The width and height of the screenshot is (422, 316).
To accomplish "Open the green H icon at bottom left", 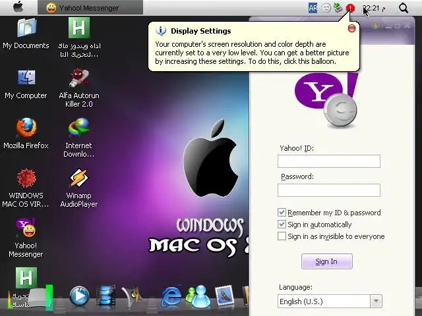I will click(26, 277).
